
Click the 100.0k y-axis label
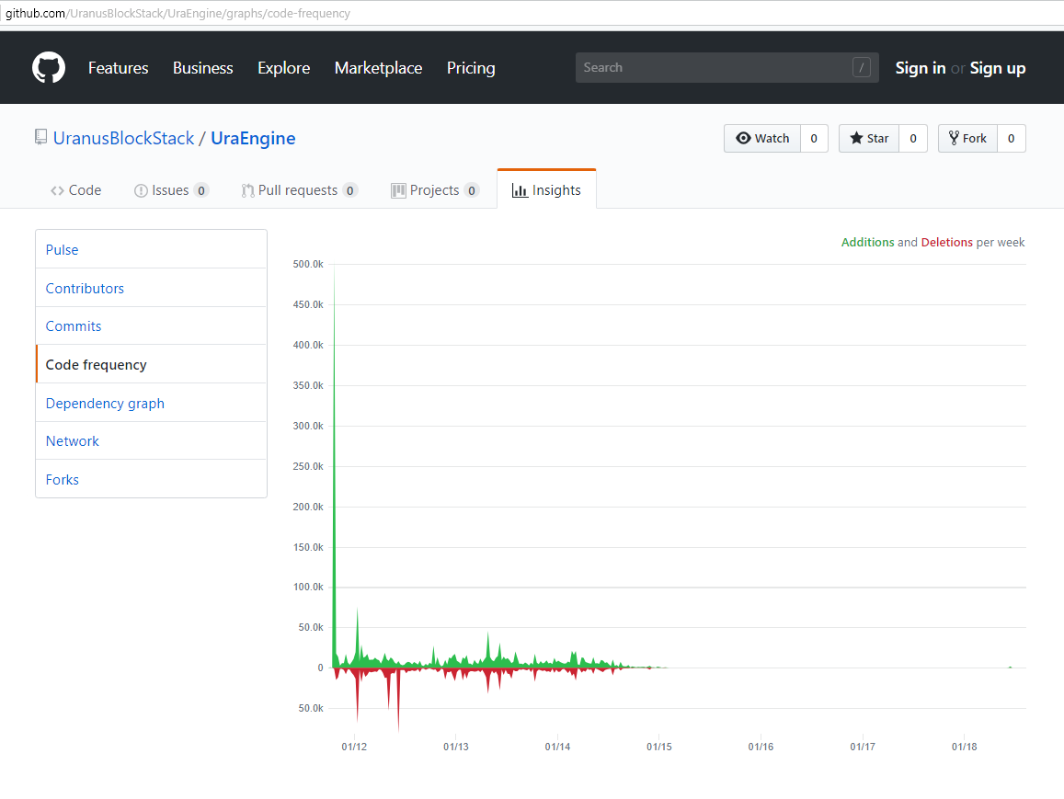[x=308, y=587]
